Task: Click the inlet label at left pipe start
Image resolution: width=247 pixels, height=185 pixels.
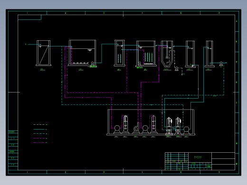Action: (26, 44)
